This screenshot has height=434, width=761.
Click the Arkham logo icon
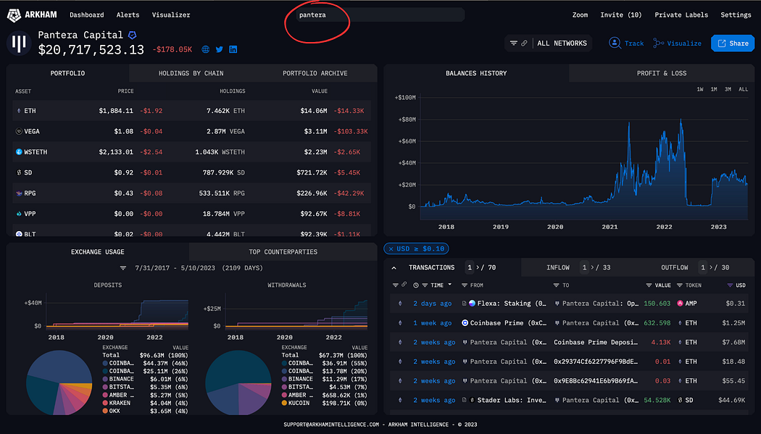[x=14, y=15]
